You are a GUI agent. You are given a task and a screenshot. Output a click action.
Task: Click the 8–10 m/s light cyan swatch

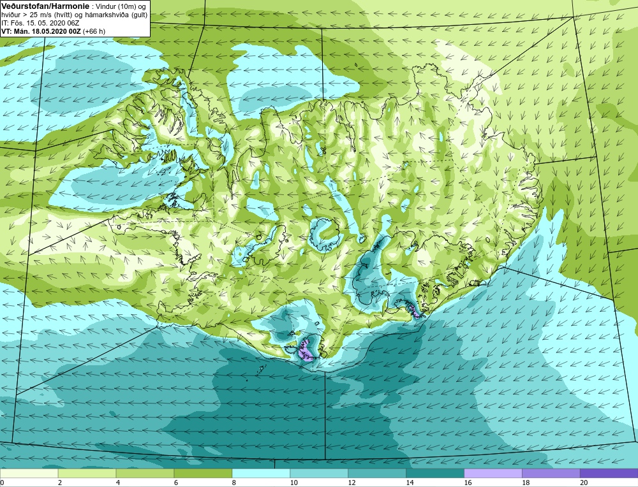pos(261,473)
